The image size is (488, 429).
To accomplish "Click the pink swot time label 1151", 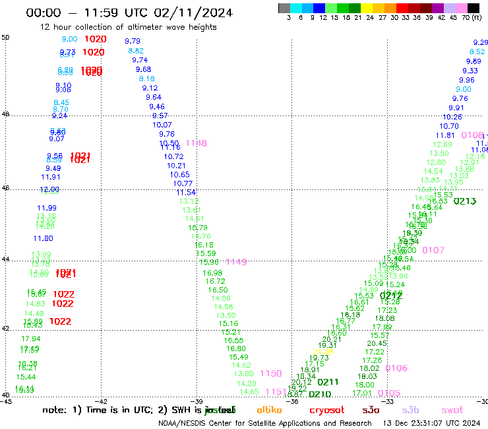I will pos(276,391).
